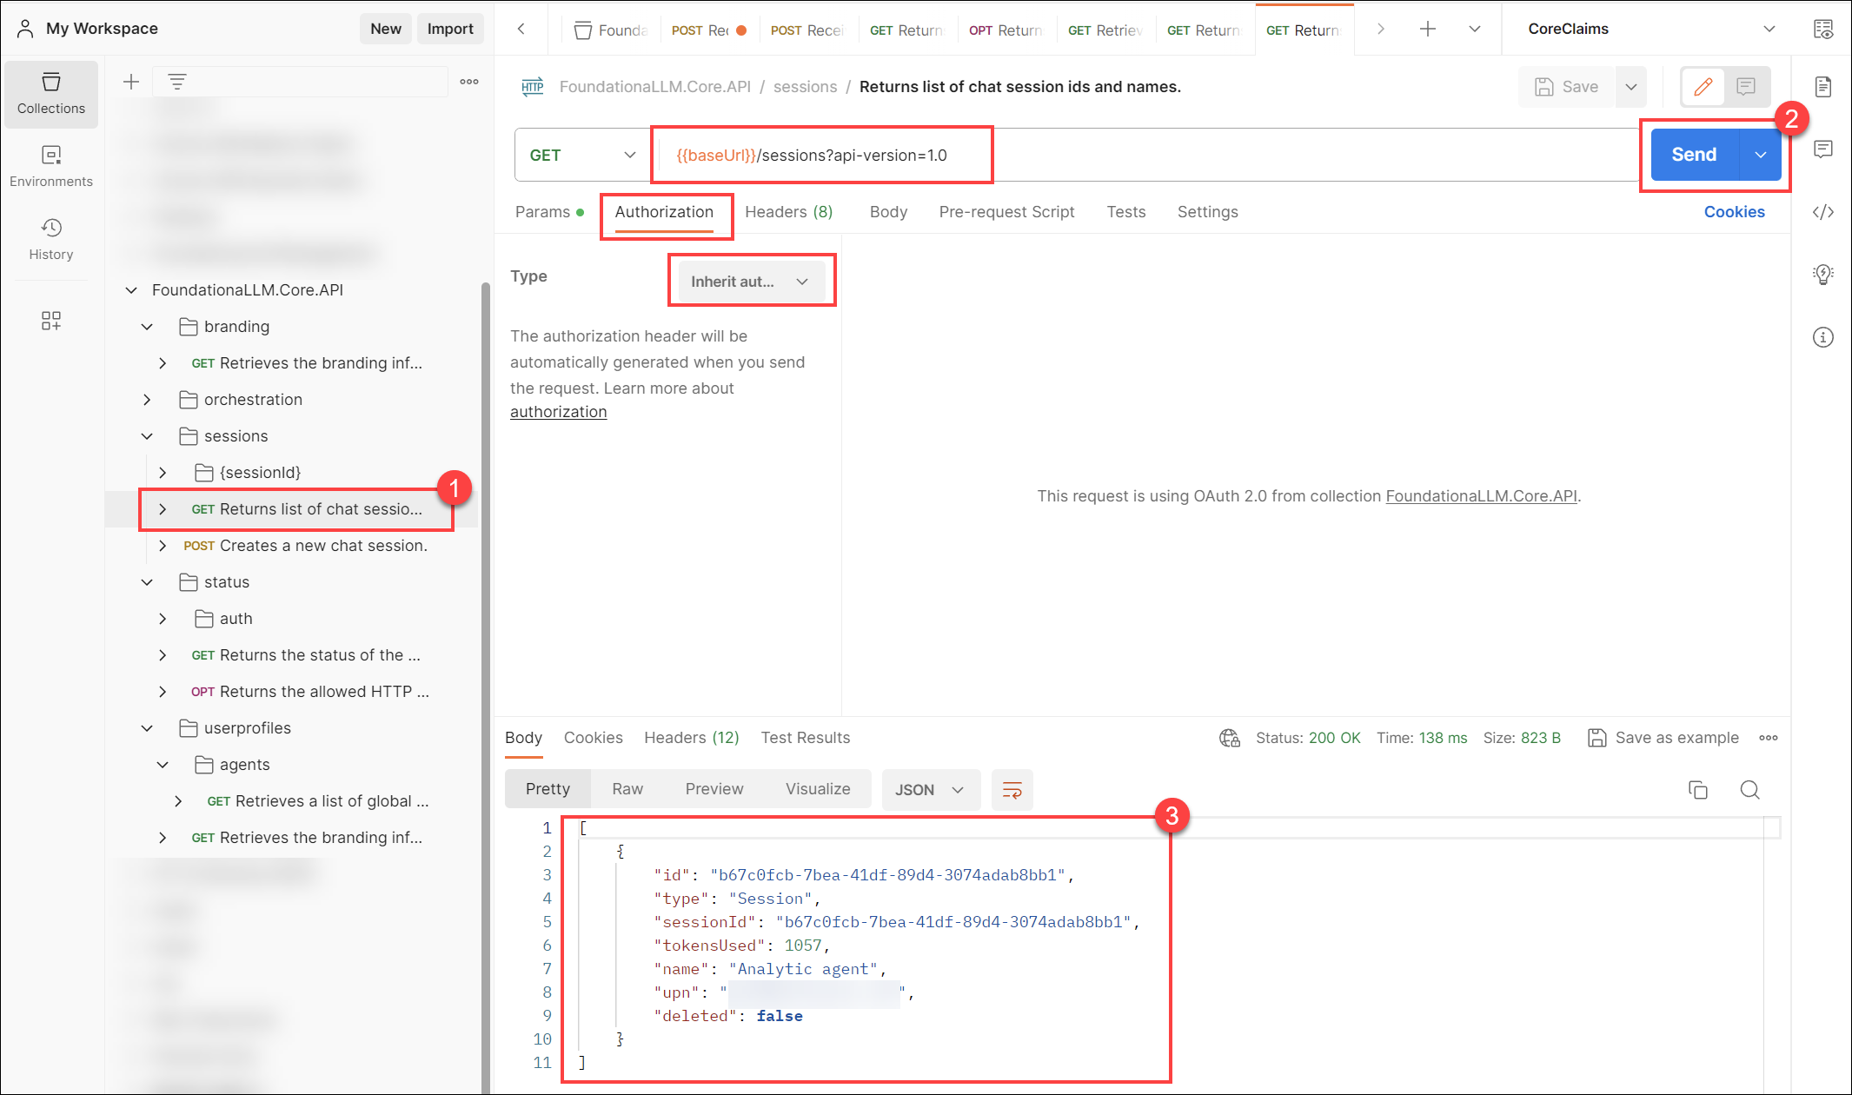Click Save as example
This screenshot has height=1095, width=1852.
click(1663, 738)
